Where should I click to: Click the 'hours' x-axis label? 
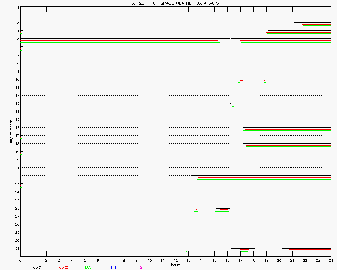point(175,265)
